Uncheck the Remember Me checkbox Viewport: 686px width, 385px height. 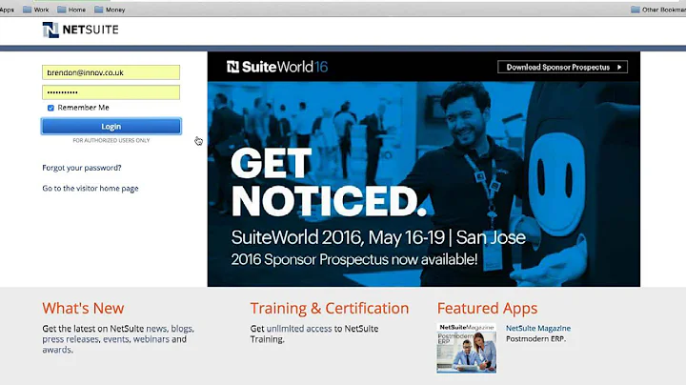tap(50, 108)
